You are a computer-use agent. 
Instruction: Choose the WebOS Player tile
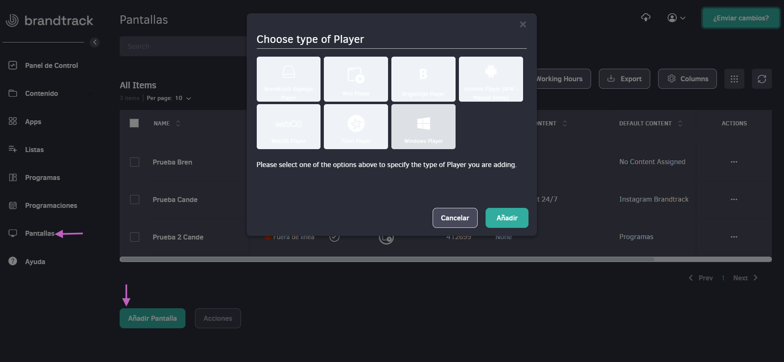pyautogui.click(x=288, y=127)
